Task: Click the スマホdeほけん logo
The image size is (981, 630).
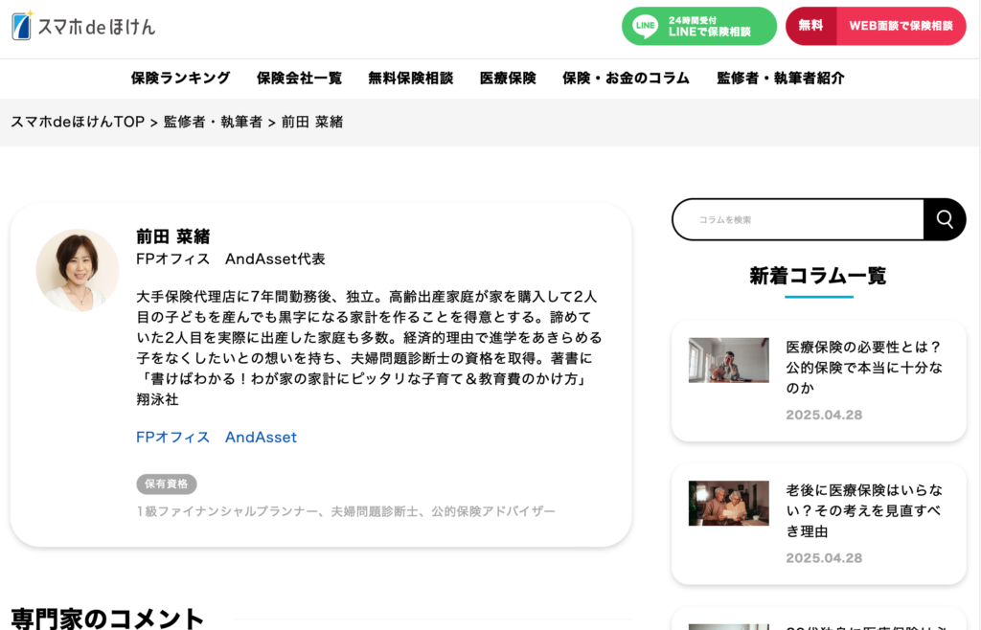Action: [x=83, y=26]
